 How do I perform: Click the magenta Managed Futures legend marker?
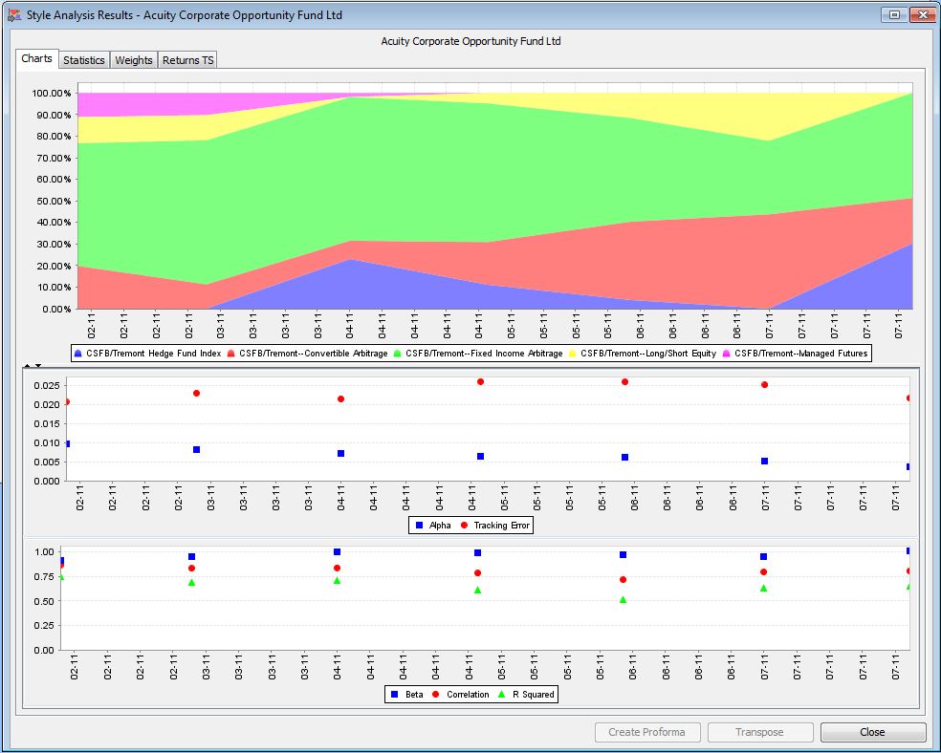tap(727, 354)
